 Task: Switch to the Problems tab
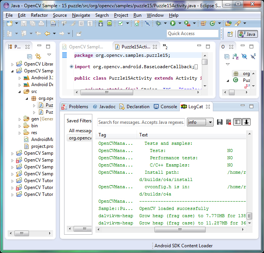pyautogui.click(x=75, y=107)
